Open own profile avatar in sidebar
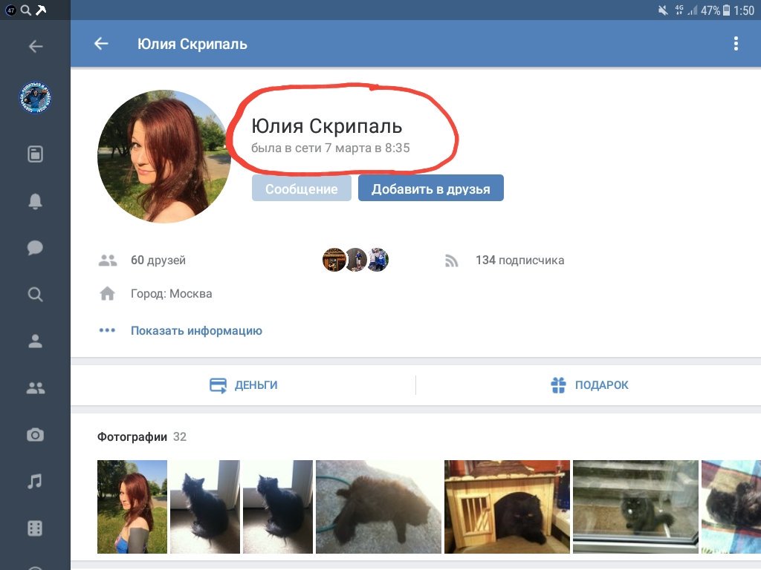 35,97
